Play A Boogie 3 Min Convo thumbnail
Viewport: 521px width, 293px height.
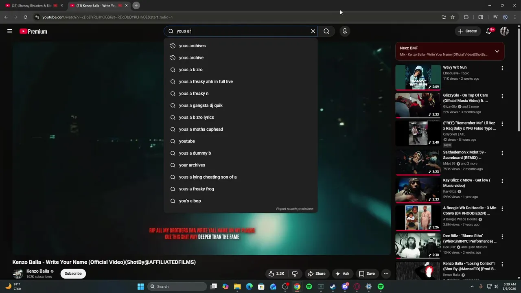pyautogui.click(x=418, y=218)
